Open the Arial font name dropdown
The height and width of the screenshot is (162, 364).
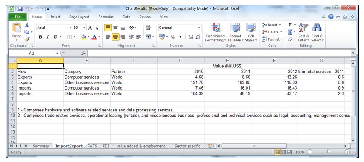70,28
